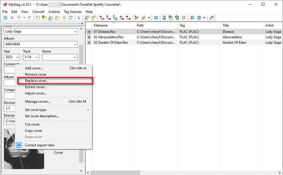The image size is (283, 175).
Task: Click the Quick Actions wand icon
Action: 143,18
